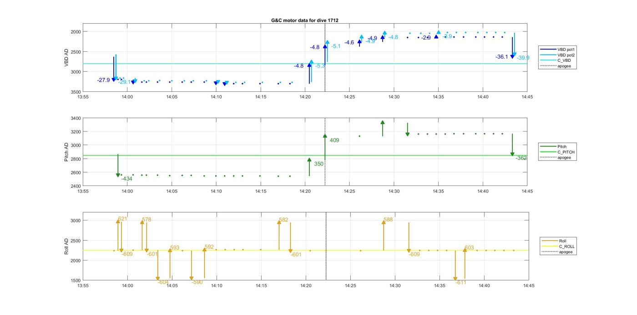Screen dimensions: 637x315
Task: Click the '409' pitch data label
Action: click(334, 140)
